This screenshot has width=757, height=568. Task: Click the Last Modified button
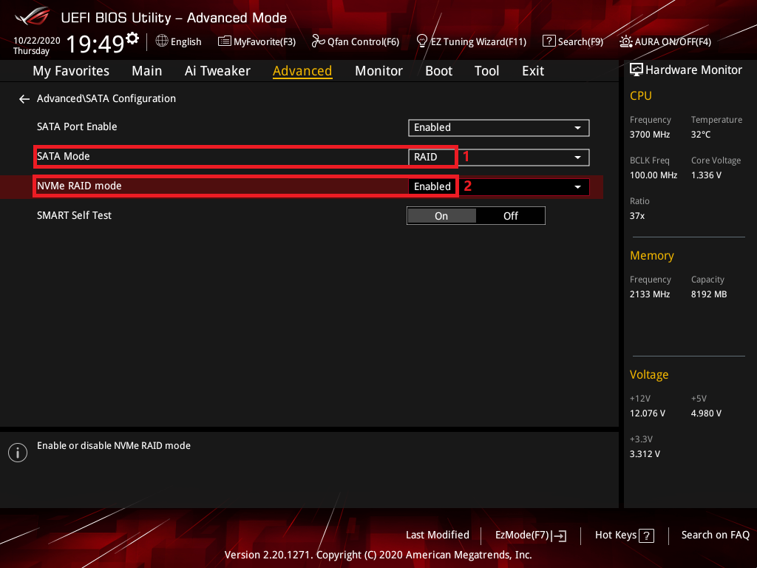point(437,535)
